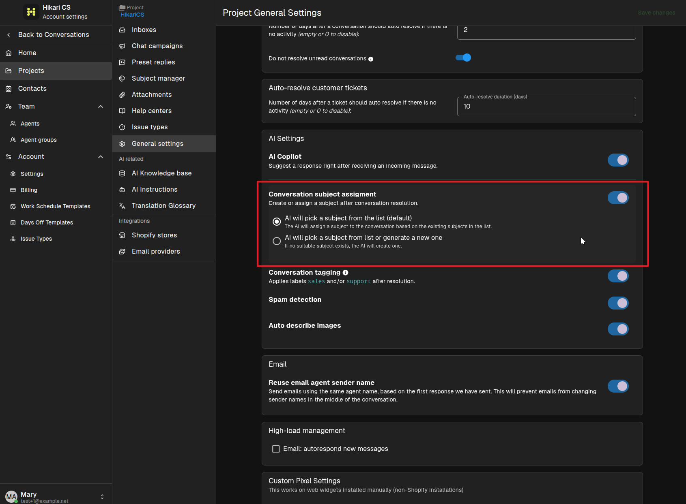Toggle Auto describe images switch

618,329
